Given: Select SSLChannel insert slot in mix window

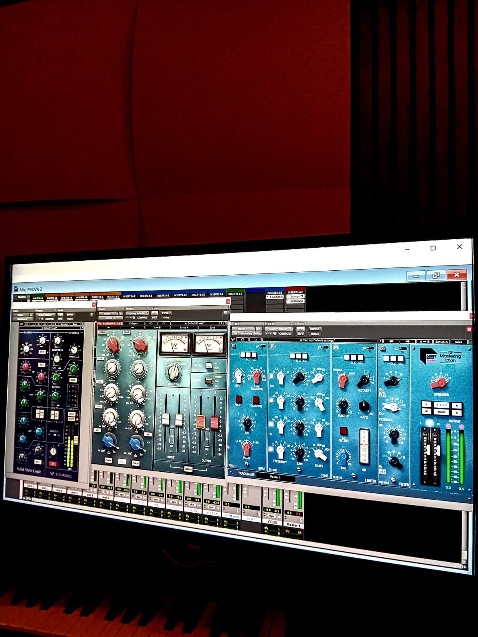Looking at the screenshot, I should coord(276,297).
